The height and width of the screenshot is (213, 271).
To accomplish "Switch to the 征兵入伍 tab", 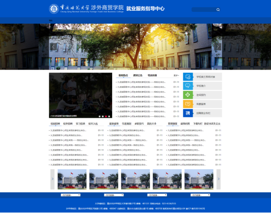I will (93, 124).
